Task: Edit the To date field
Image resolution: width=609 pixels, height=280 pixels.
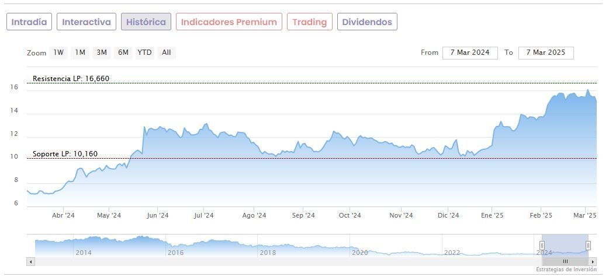Action: pyautogui.click(x=546, y=52)
